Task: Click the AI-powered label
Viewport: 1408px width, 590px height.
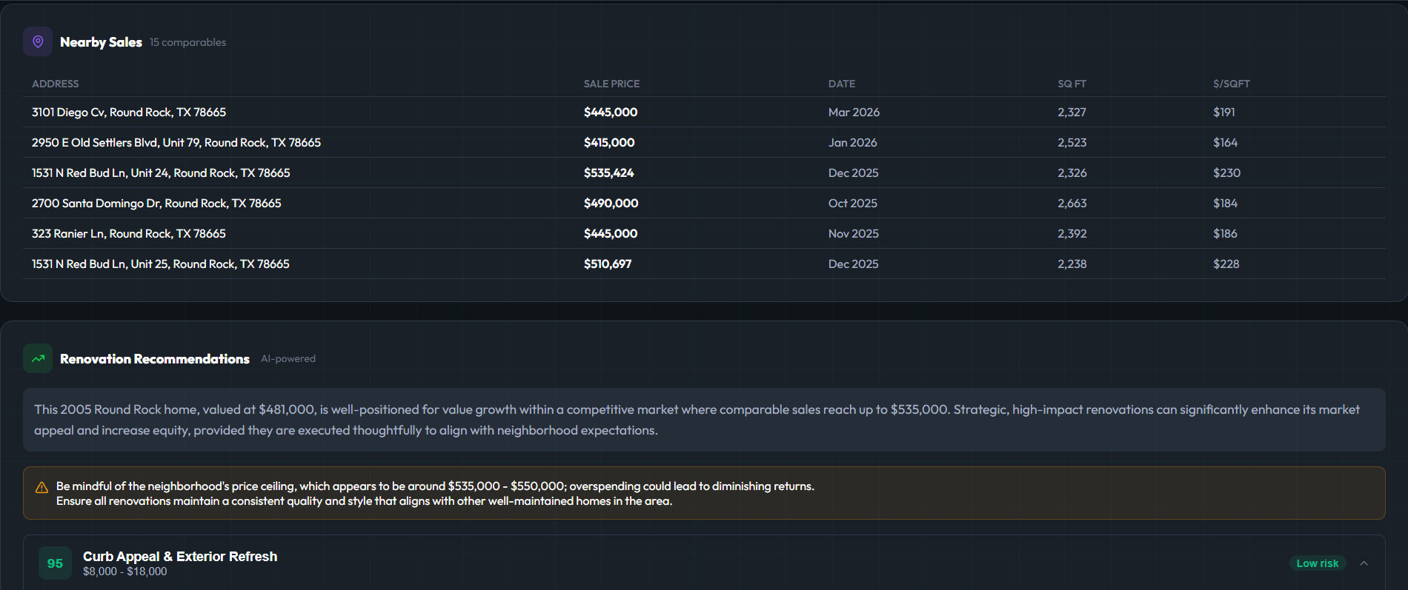Action: point(288,358)
